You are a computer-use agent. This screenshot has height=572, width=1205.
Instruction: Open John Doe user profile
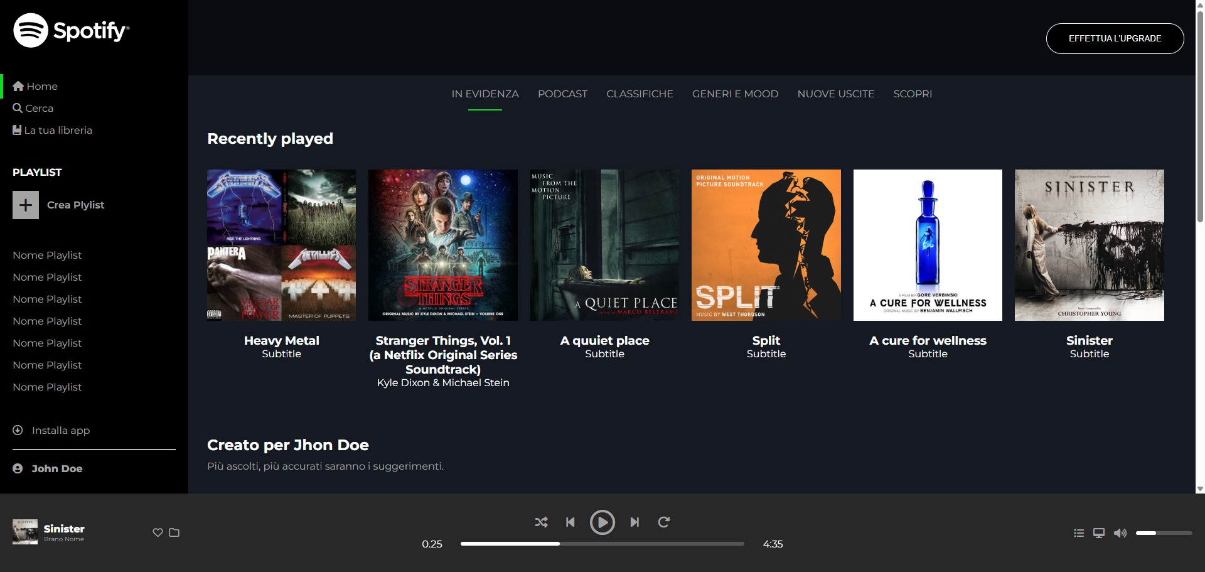[48, 468]
